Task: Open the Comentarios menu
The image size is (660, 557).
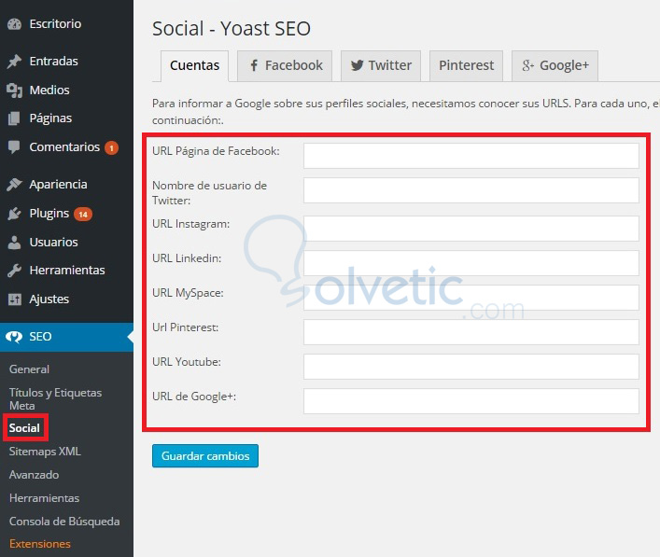Action: [66, 147]
